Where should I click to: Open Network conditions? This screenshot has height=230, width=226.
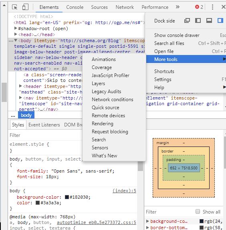tap(114, 100)
